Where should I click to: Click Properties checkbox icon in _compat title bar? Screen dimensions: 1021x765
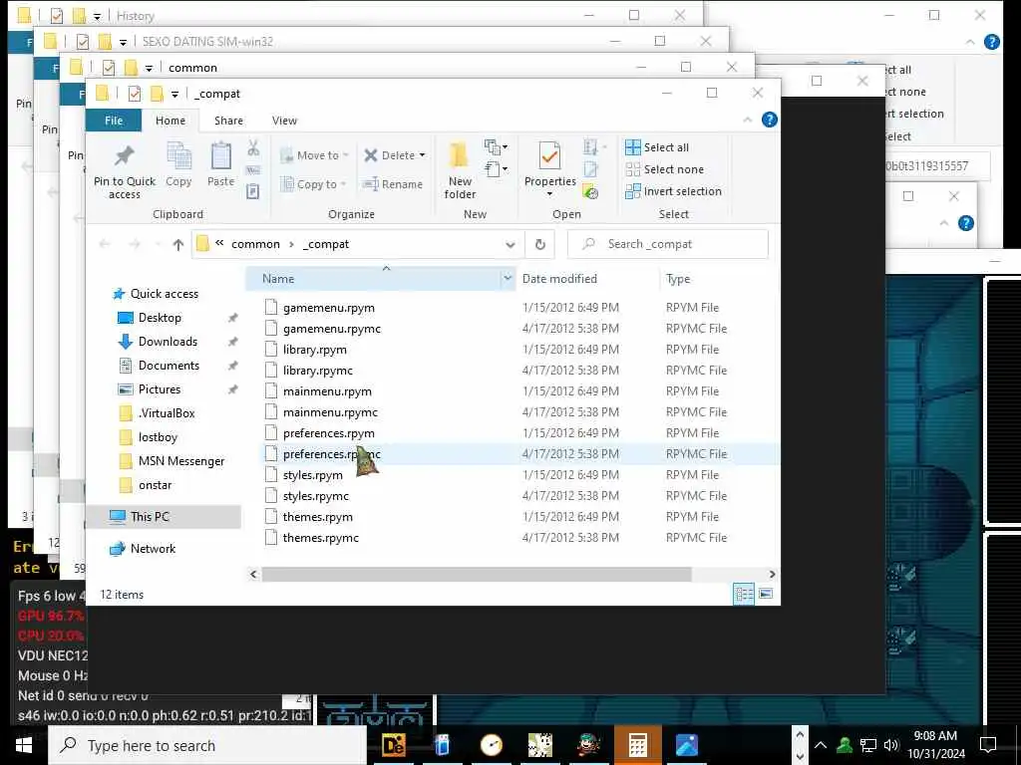tap(135, 94)
